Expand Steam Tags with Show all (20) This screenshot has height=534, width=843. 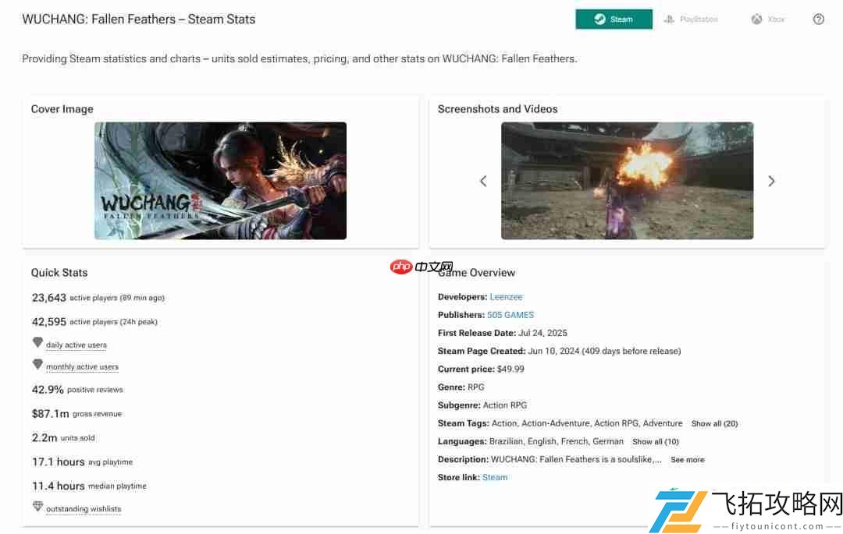coord(714,423)
